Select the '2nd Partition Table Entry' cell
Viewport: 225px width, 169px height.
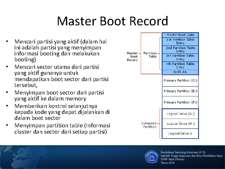(180, 49)
